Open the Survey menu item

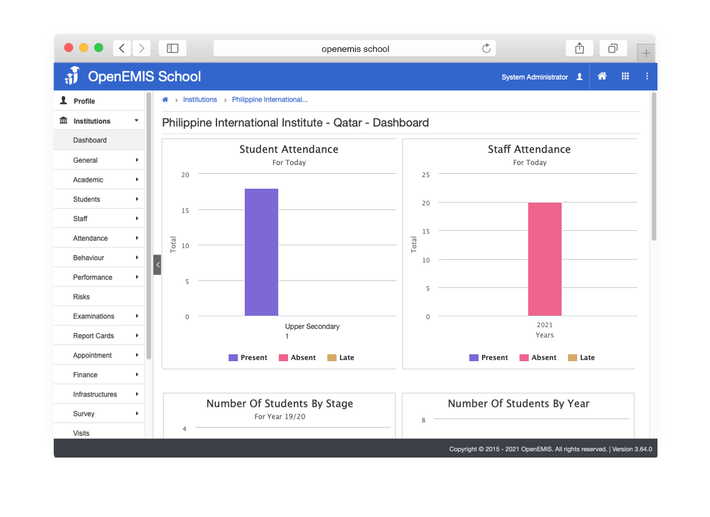[99, 414]
